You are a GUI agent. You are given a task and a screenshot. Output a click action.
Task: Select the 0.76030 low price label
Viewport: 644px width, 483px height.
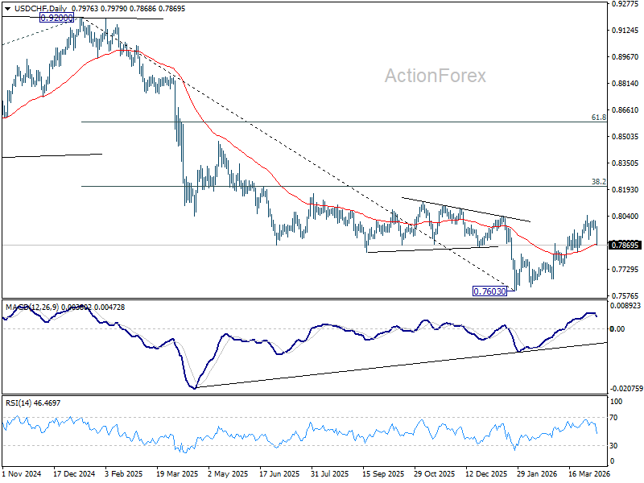pos(490,291)
